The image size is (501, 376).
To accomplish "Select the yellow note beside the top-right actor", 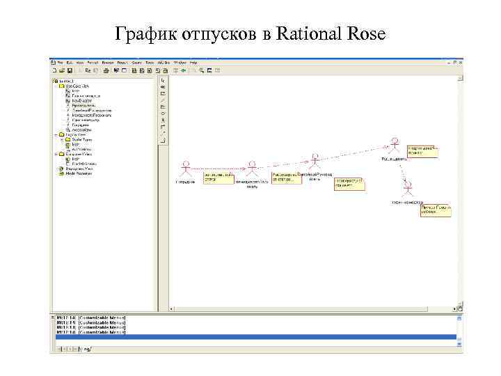I will [422, 152].
